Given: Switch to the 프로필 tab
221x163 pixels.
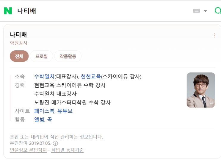Looking at the screenshot, I should [41, 56].
